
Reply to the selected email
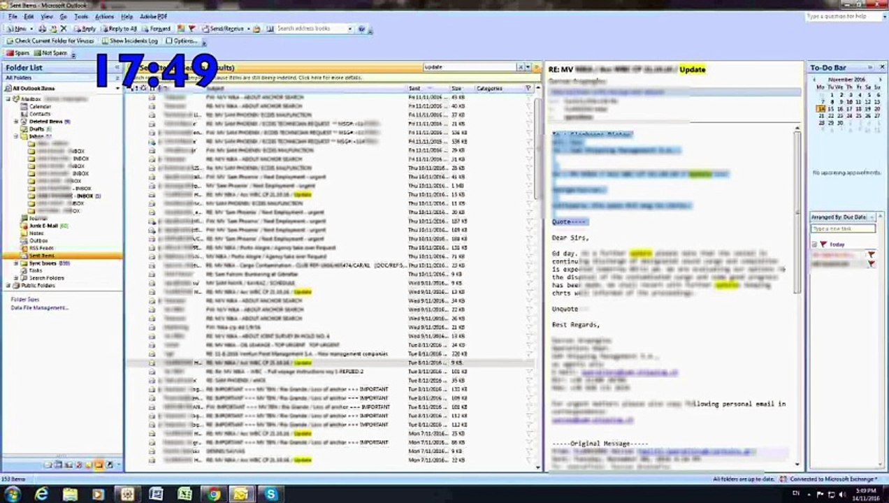click(x=85, y=29)
